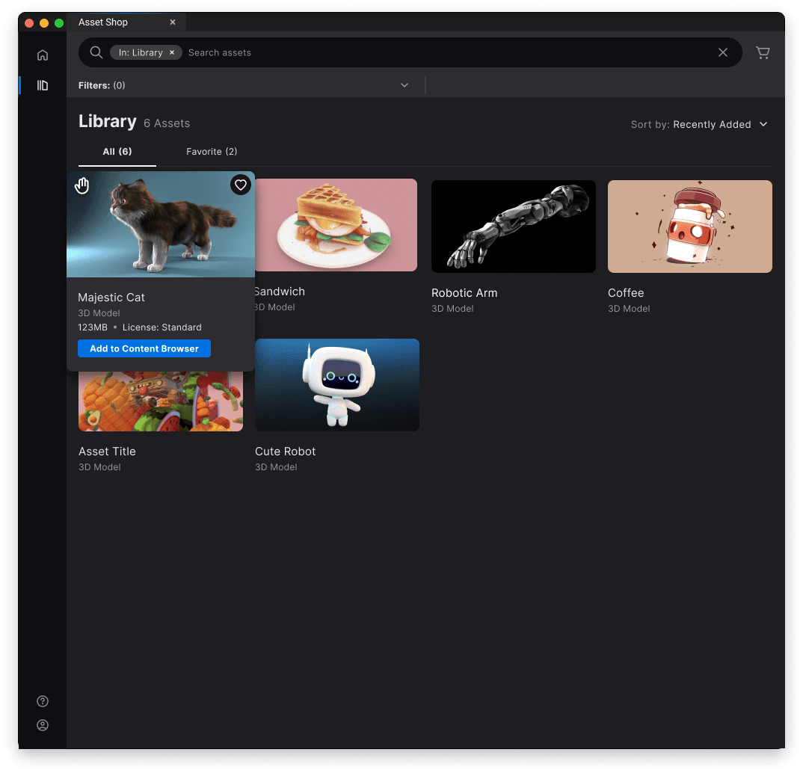Screen dimensions: 803x773
Task: Open the Help icon in sidebar
Action: coord(43,701)
